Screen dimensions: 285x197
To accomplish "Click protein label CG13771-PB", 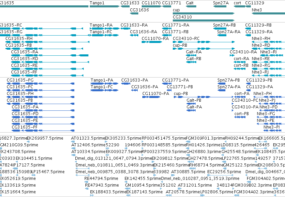I will 180,87.
